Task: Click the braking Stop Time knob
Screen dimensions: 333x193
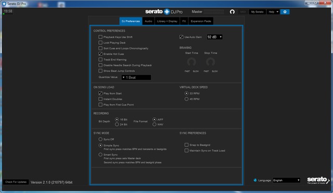Action: click(x=210, y=62)
